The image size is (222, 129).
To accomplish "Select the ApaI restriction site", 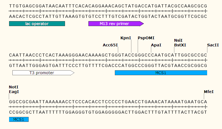I will click(156, 45).
